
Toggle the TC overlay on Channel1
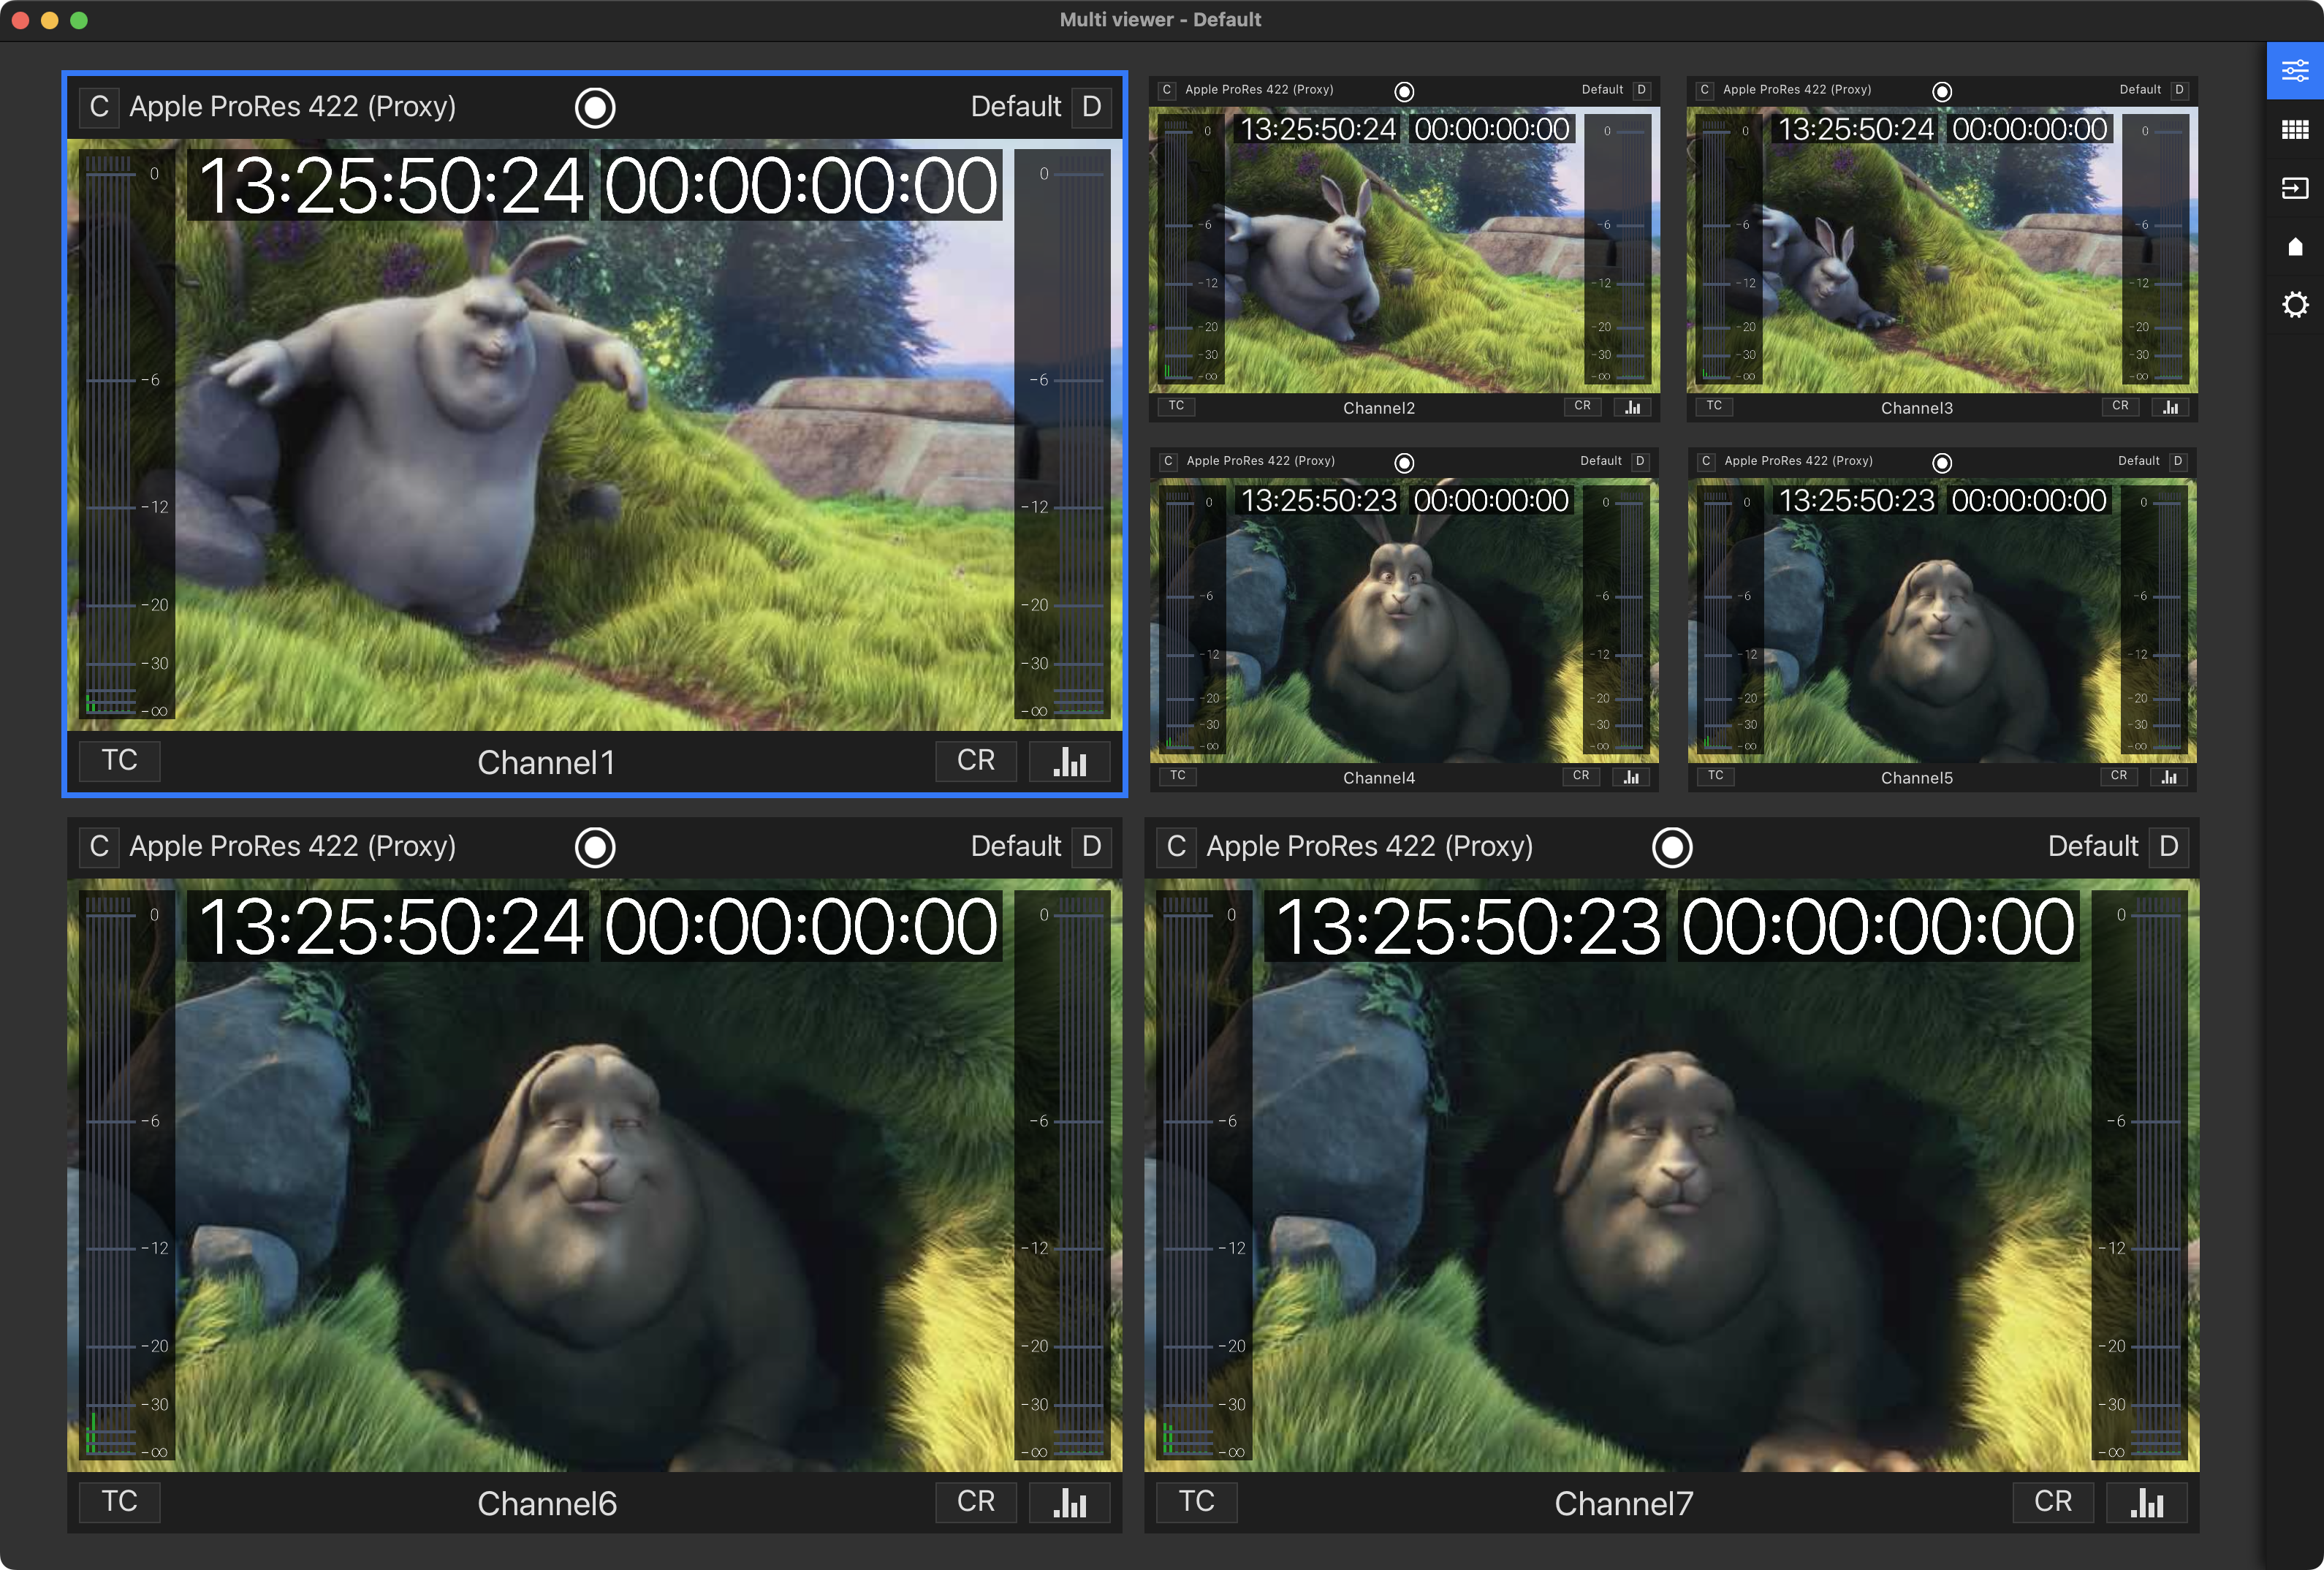120,761
